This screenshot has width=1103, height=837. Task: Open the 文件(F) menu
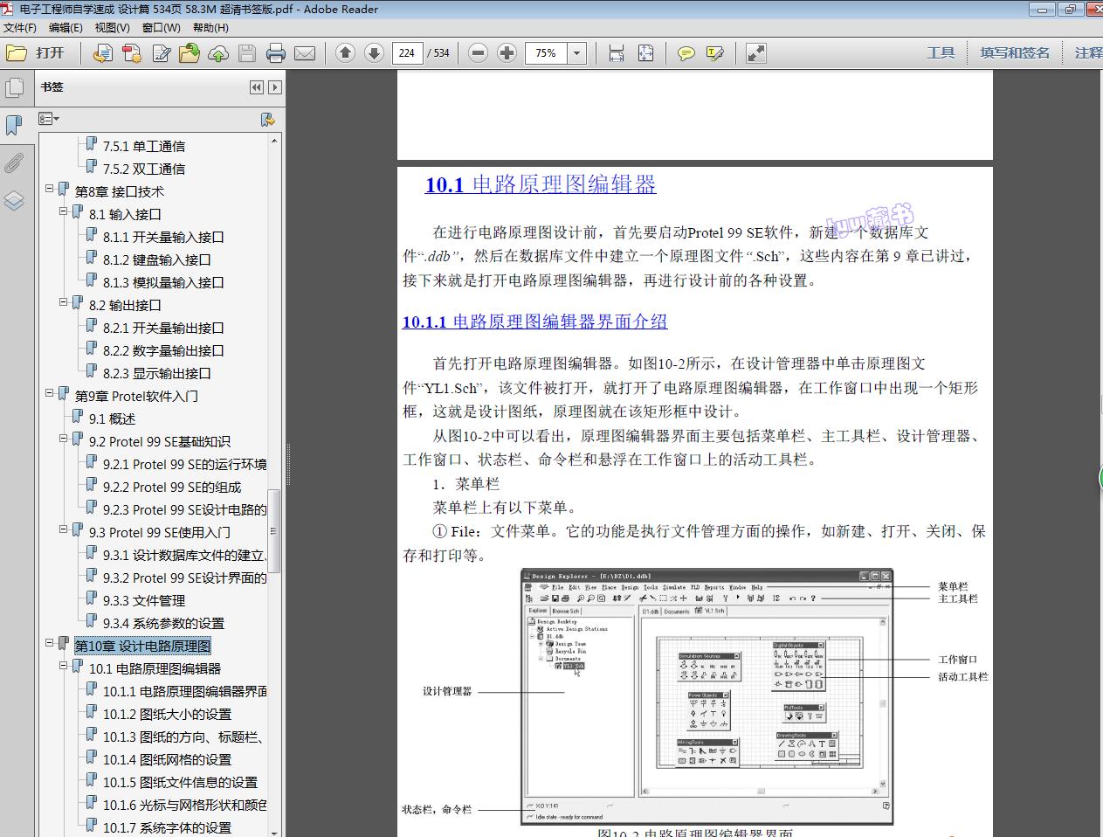click(x=20, y=27)
